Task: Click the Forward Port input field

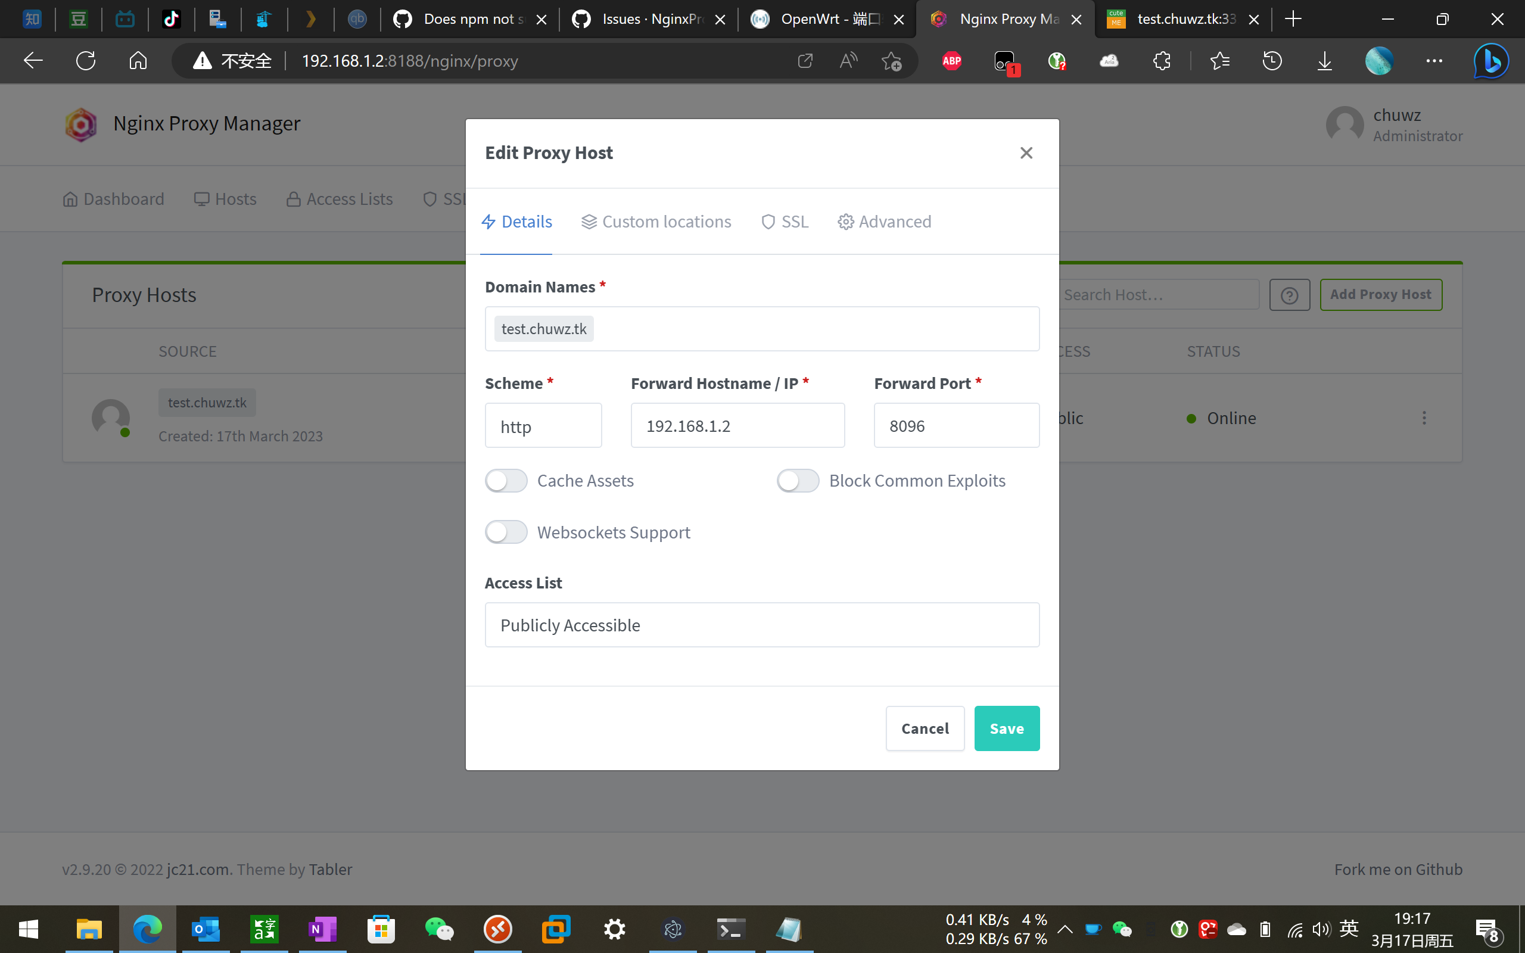Action: (x=956, y=426)
